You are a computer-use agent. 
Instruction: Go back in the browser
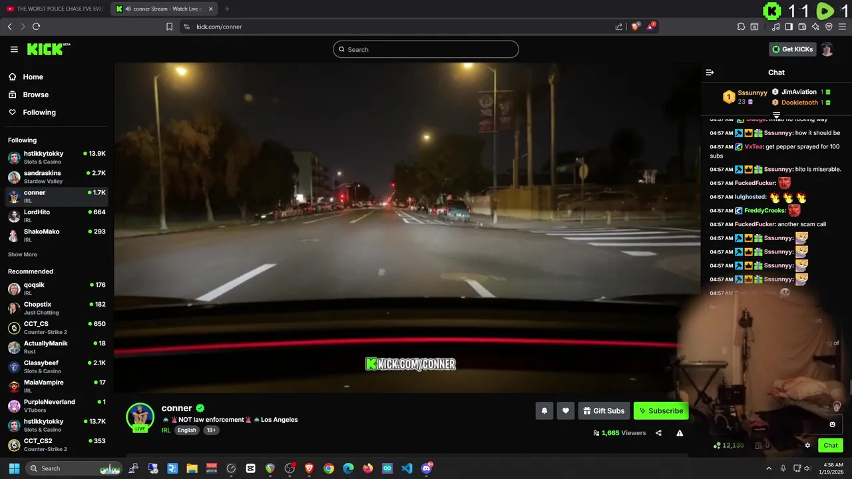(x=9, y=27)
